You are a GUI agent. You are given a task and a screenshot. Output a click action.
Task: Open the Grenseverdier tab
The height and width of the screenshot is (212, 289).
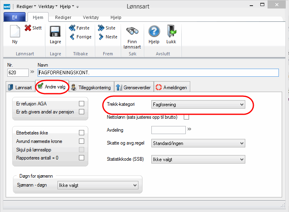pyautogui.click(x=133, y=87)
